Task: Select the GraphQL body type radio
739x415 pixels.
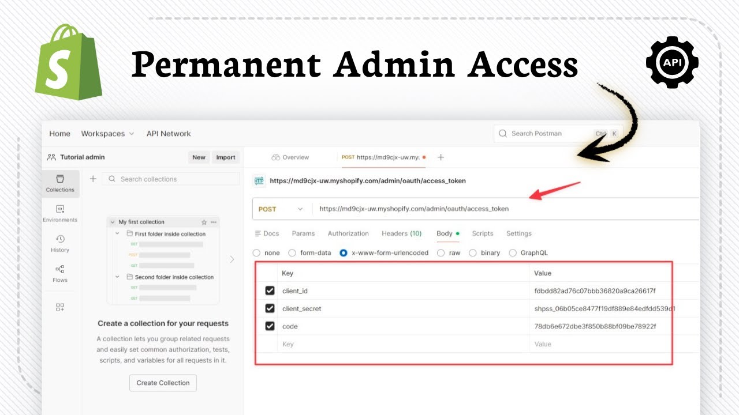Action: [513, 253]
